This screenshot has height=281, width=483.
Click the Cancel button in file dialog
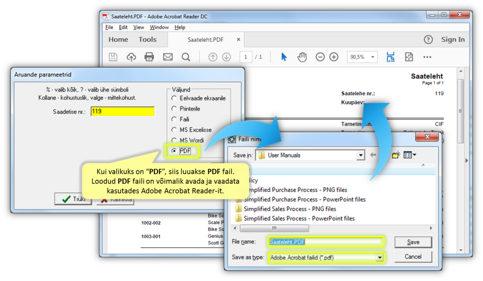tap(413, 257)
